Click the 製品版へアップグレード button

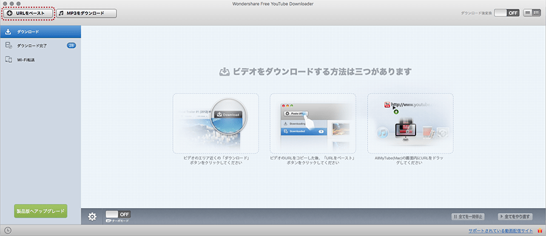click(x=41, y=211)
